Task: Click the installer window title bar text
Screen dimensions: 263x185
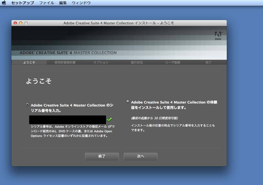Action: [x=119, y=23]
